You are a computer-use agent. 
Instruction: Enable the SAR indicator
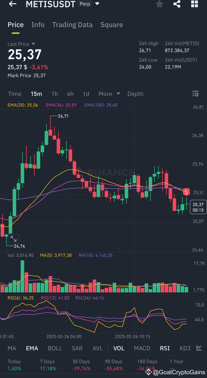[x=77, y=348]
